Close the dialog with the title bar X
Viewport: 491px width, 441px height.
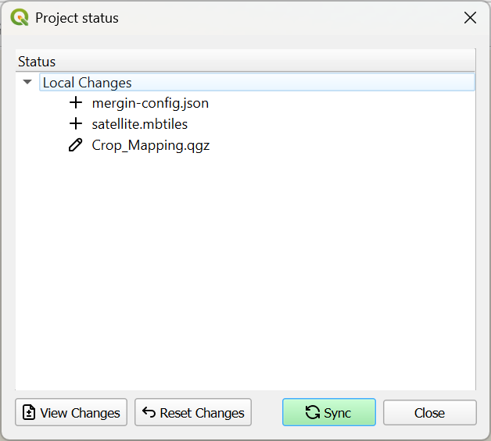coord(470,18)
